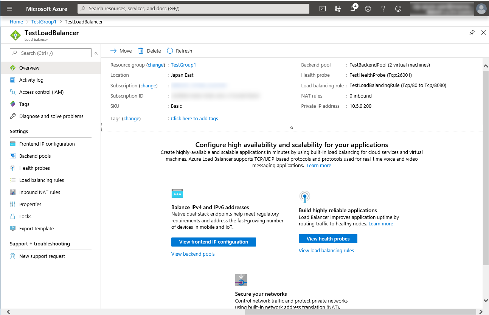
Task: Refresh the load balancer overview
Action: click(179, 50)
